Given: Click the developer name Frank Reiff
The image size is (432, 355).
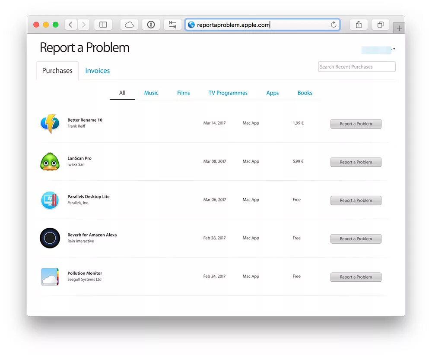Looking at the screenshot, I should click(76, 126).
